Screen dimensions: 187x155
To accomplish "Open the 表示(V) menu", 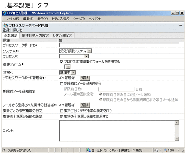I will [43, 18].
